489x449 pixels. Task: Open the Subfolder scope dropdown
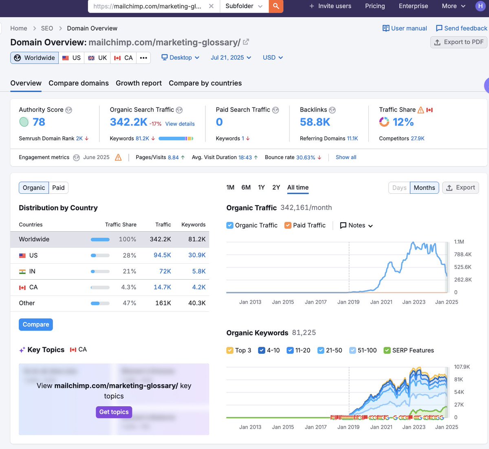click(244, 6)
